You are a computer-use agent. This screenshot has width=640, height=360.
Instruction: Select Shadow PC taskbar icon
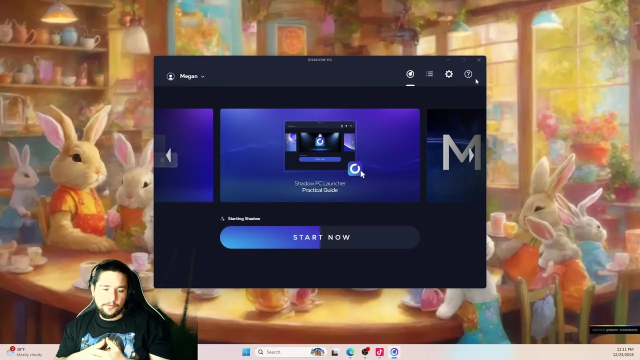pyautogui.click(x=394, y=352)
